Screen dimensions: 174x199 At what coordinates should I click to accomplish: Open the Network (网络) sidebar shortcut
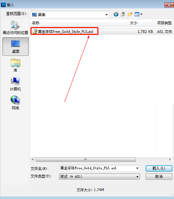pyautogui.click(x=15, y=103)
